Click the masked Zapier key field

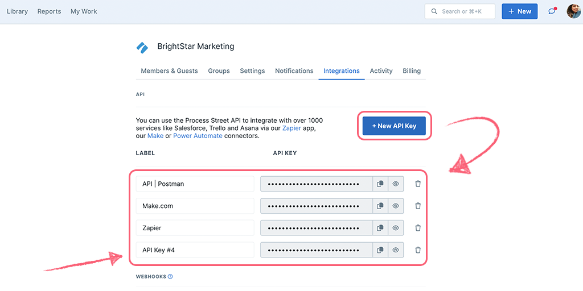[x=317, y=228]
